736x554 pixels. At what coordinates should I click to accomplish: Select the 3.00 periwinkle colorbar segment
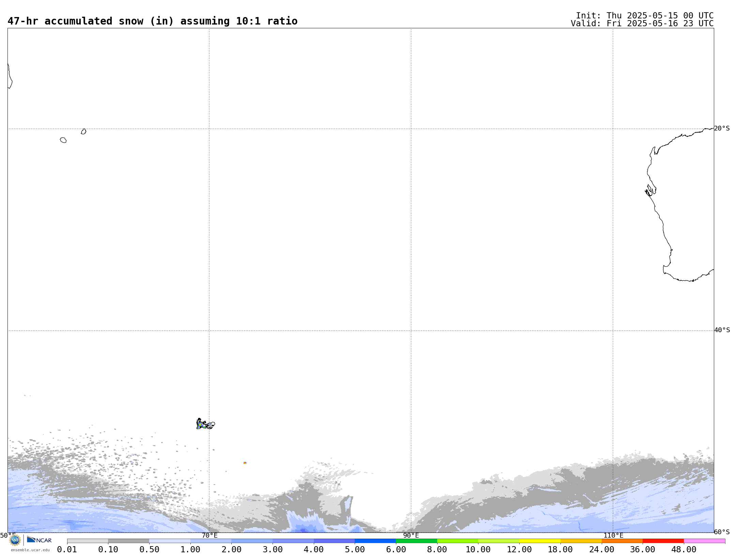[293, 541]
